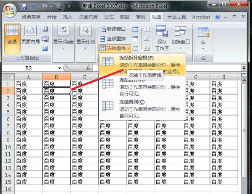The height and width of the screenshot is (194, 252).
Task: Select column G header
Action: tap(196, 77)
